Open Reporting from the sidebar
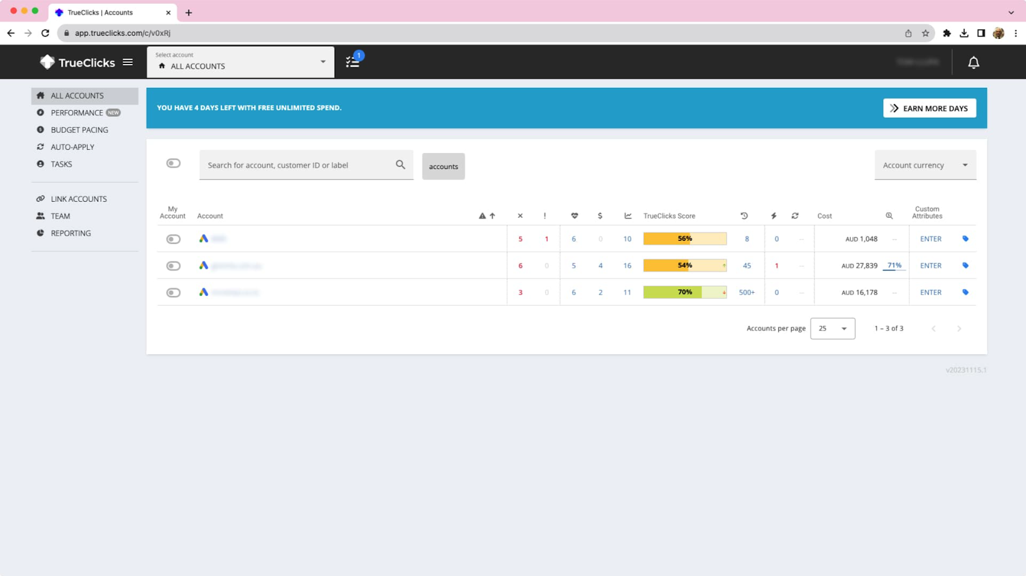Screen dimensions: 1026x576 pyautogui.click(x=71, y=233)
